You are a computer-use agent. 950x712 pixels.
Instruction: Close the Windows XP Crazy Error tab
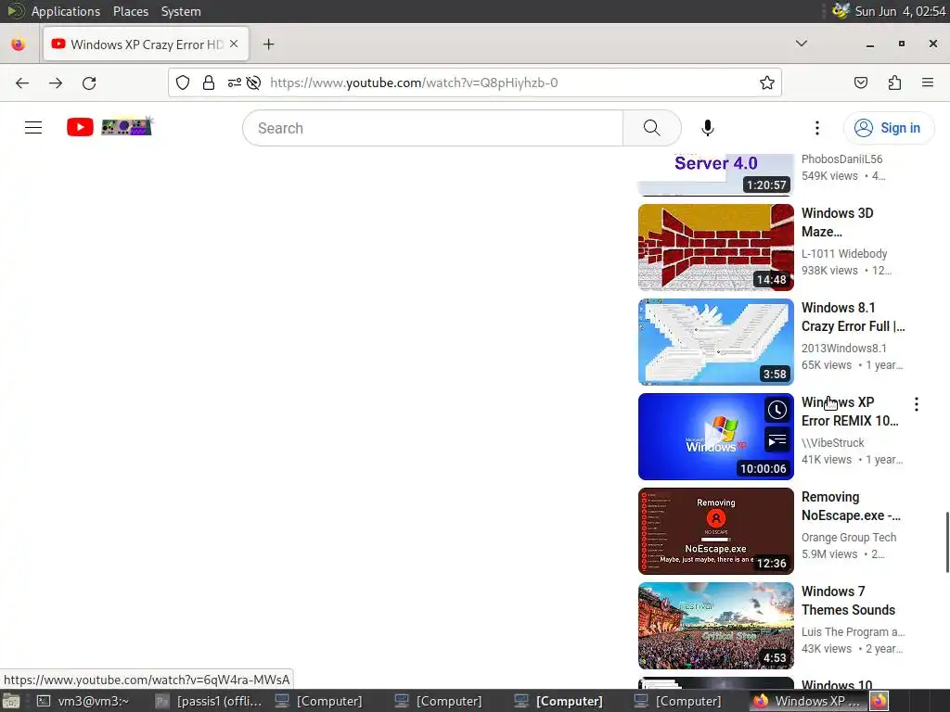click(x=234, y=44)
